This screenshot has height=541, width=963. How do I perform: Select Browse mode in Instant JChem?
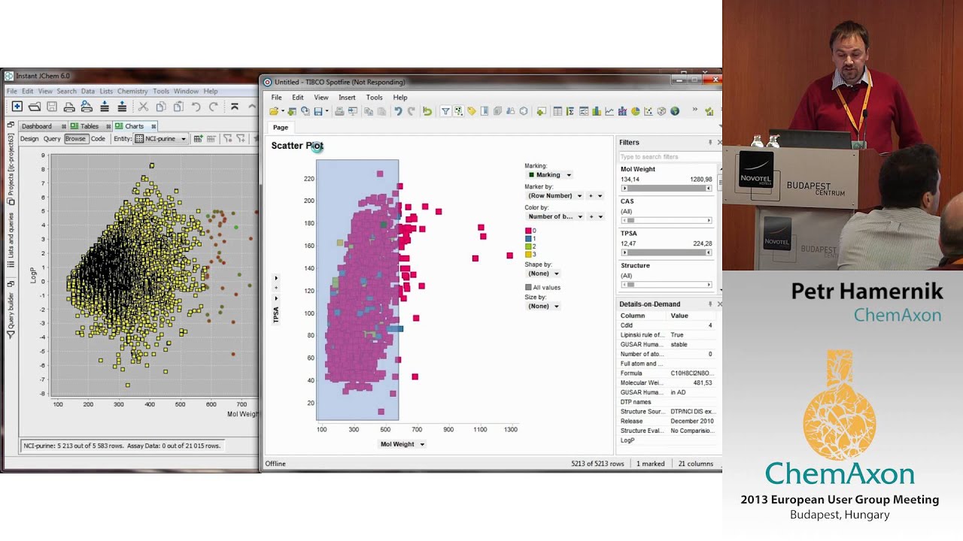(75, 138)
